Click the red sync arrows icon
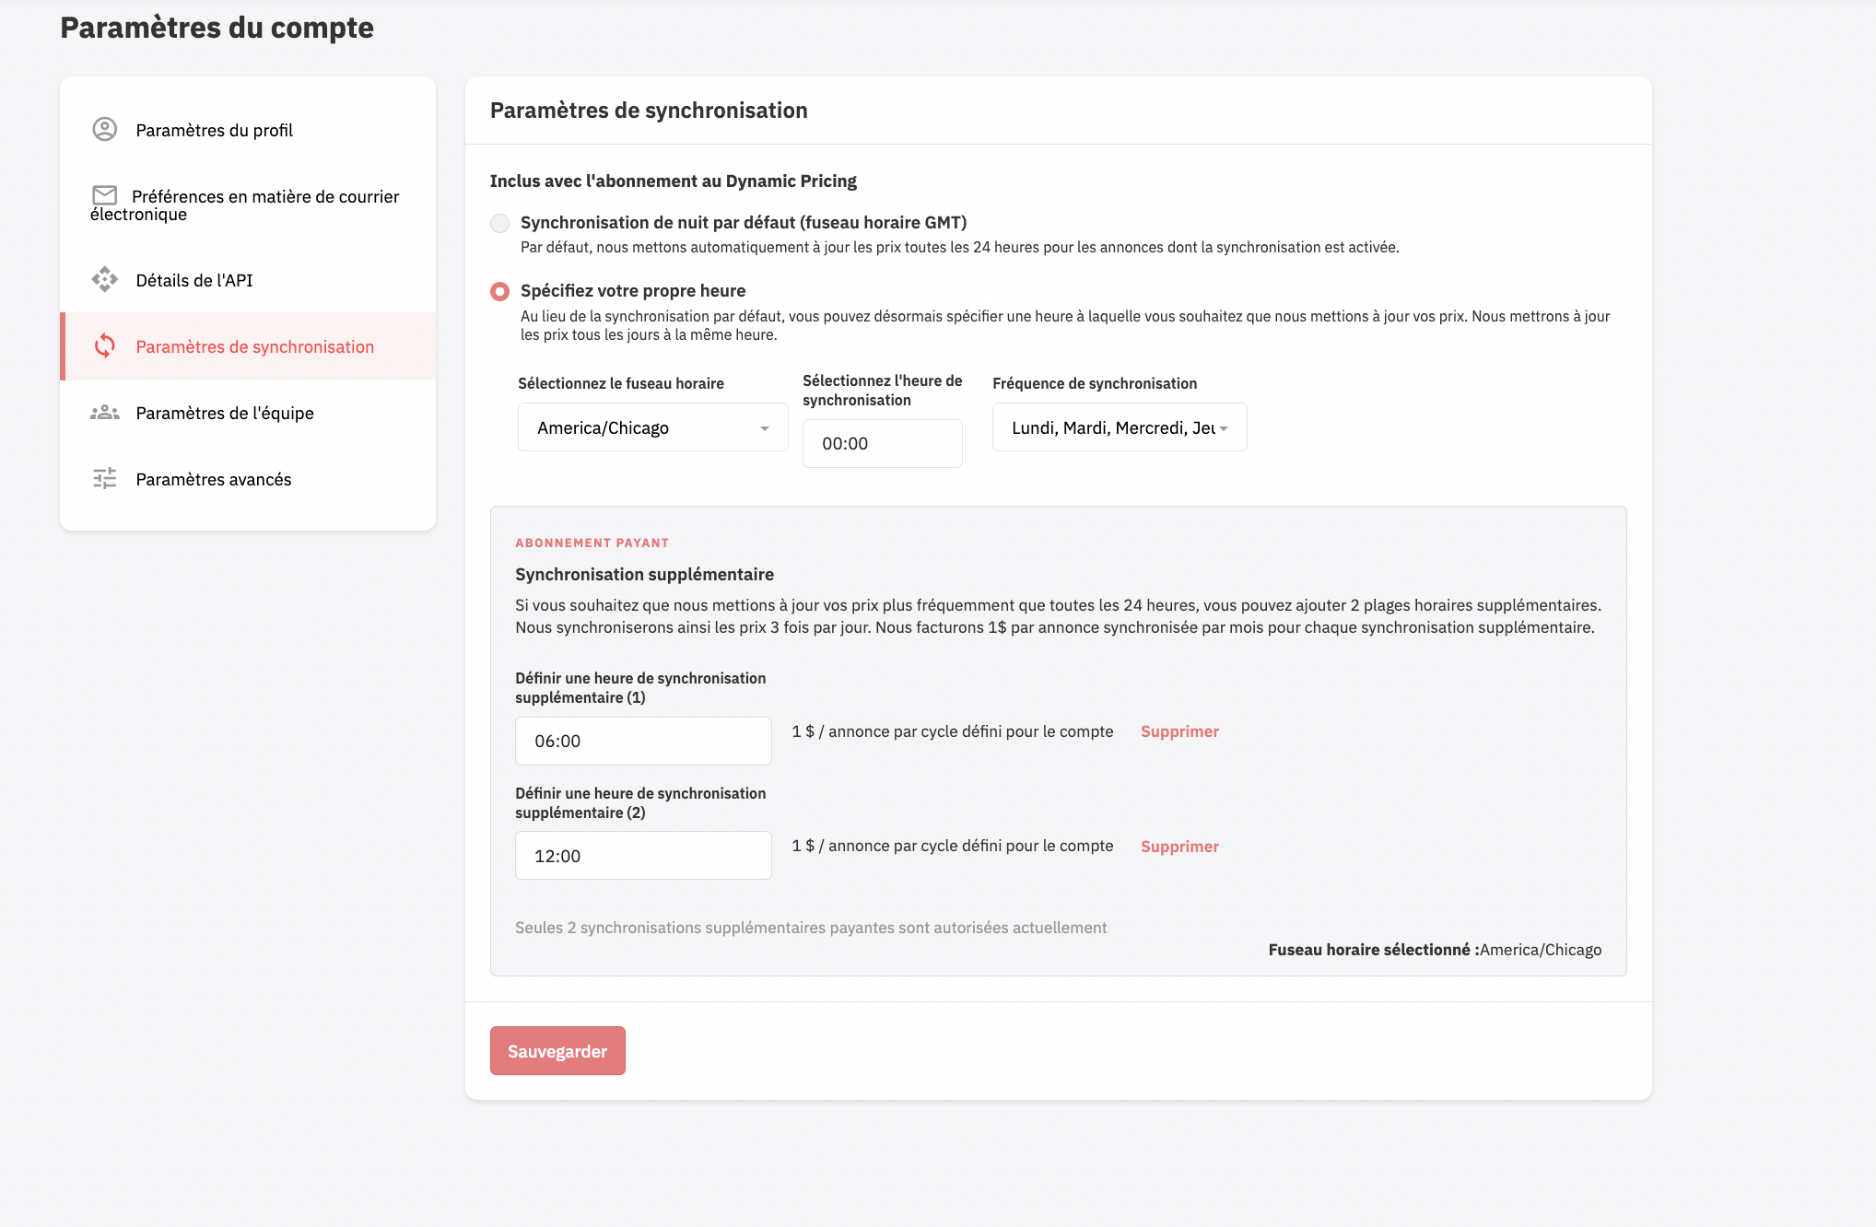The height and width of the screenshot is (1227, 1876). [x=105, y=346]
